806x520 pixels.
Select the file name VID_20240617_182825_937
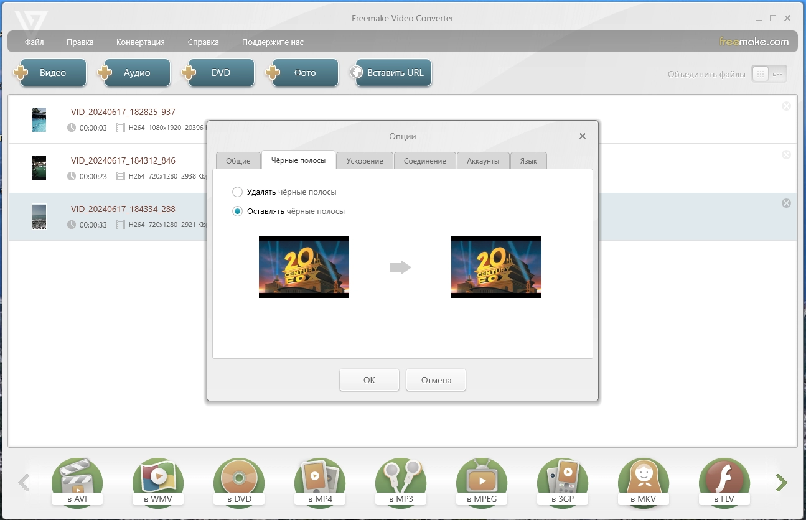(x=123, y=112)
